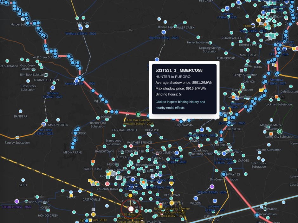Click the purple marker above Wilson (138kV) label
This screenshot has height=223, width=298.
[x=212, y=187]
